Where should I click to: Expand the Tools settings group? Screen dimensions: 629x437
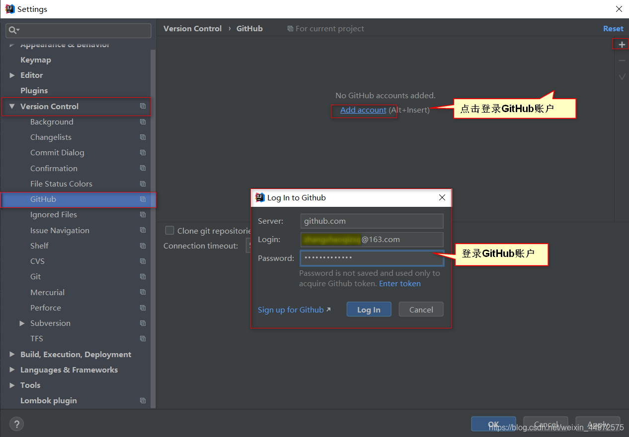[12, 385]
